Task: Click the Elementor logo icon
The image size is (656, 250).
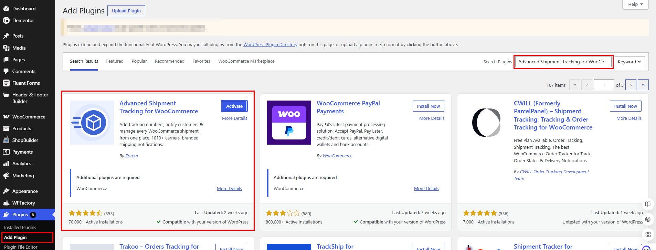Action: [x=6, y=20]
